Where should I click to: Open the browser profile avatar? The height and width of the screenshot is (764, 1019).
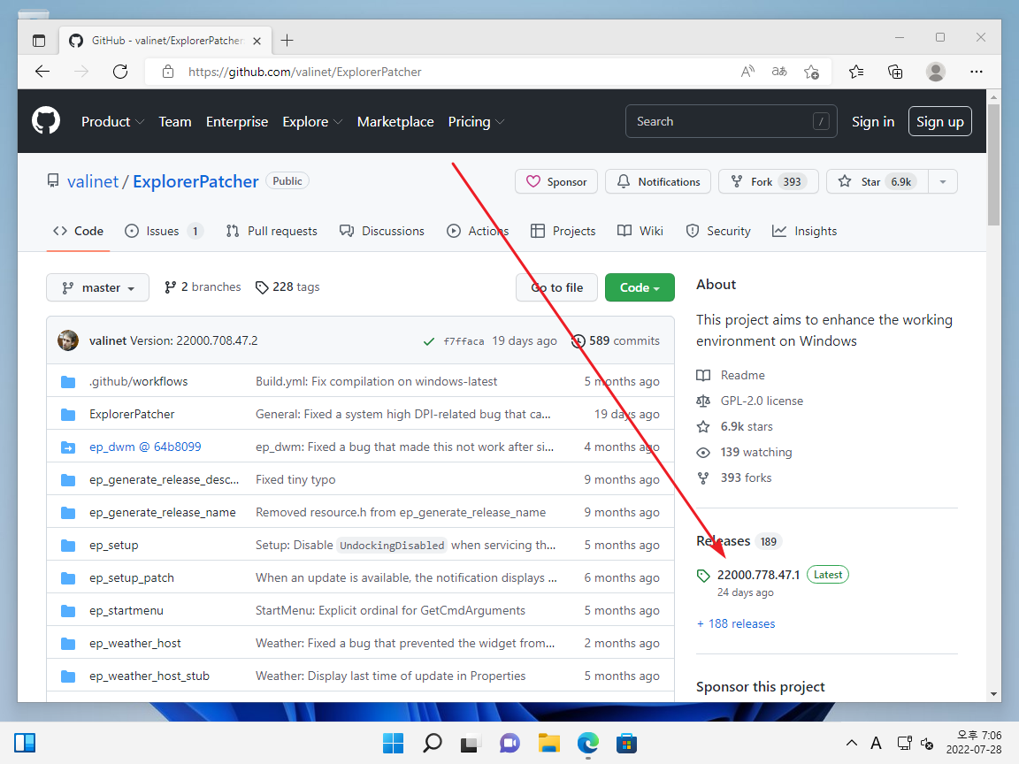(x=936, y=72)
